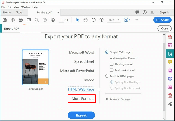Activate the selection arrow tool
175x121 pixels.
[x=78, y=20]
